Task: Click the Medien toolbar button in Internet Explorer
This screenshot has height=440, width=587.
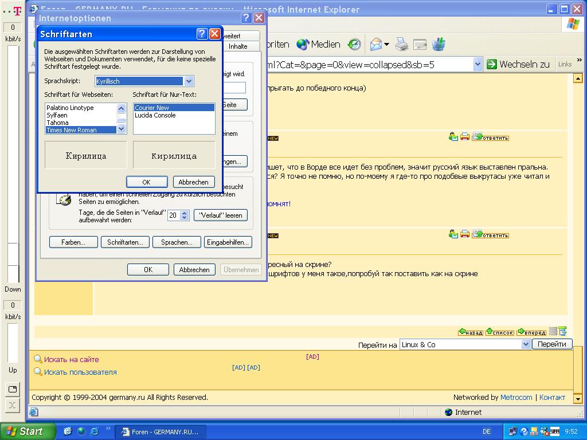Action: tap(318, 45)
